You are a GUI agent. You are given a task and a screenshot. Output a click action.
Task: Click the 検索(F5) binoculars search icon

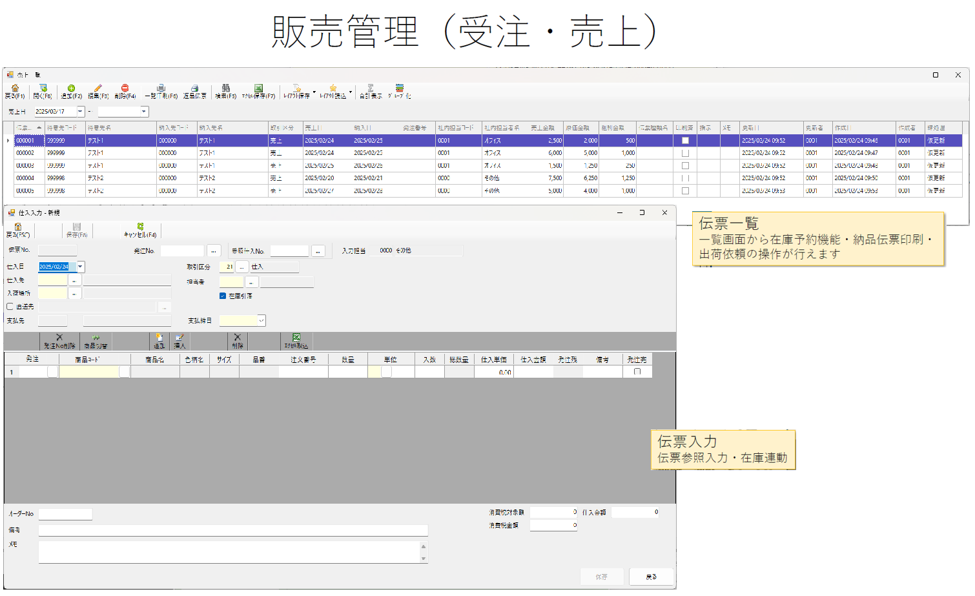point(225,88)
